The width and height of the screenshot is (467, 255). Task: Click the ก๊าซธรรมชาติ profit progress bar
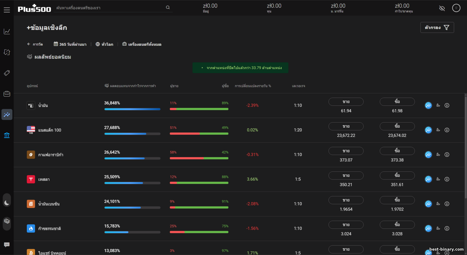pyautogui.click(x=132, y=232)
